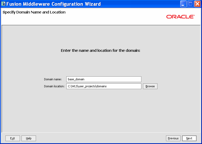Click the 'Domain location:' label
The height and width of the screenshot is (144, 202).
click(x=54, y=86)
